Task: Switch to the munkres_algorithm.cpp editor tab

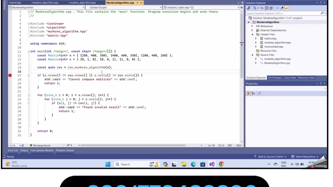Action: click(x=45, y=3)
